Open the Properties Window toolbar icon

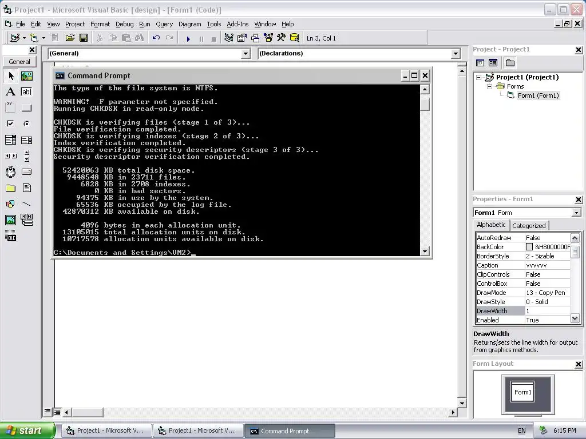[242, 38]
